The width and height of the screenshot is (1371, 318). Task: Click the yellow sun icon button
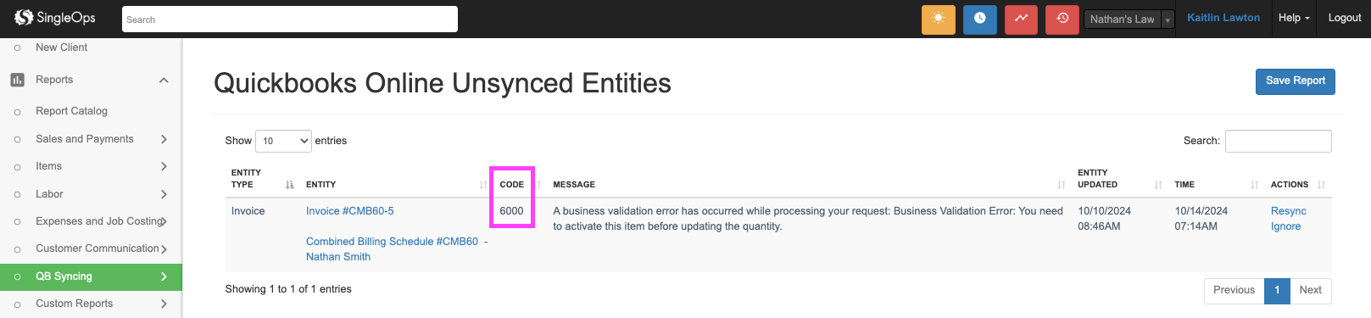(938, 19)
